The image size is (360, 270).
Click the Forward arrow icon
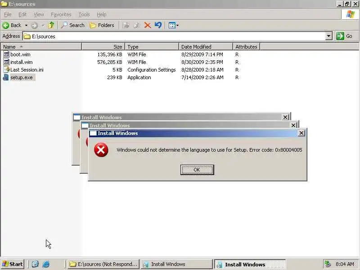[x=35, y=25]
